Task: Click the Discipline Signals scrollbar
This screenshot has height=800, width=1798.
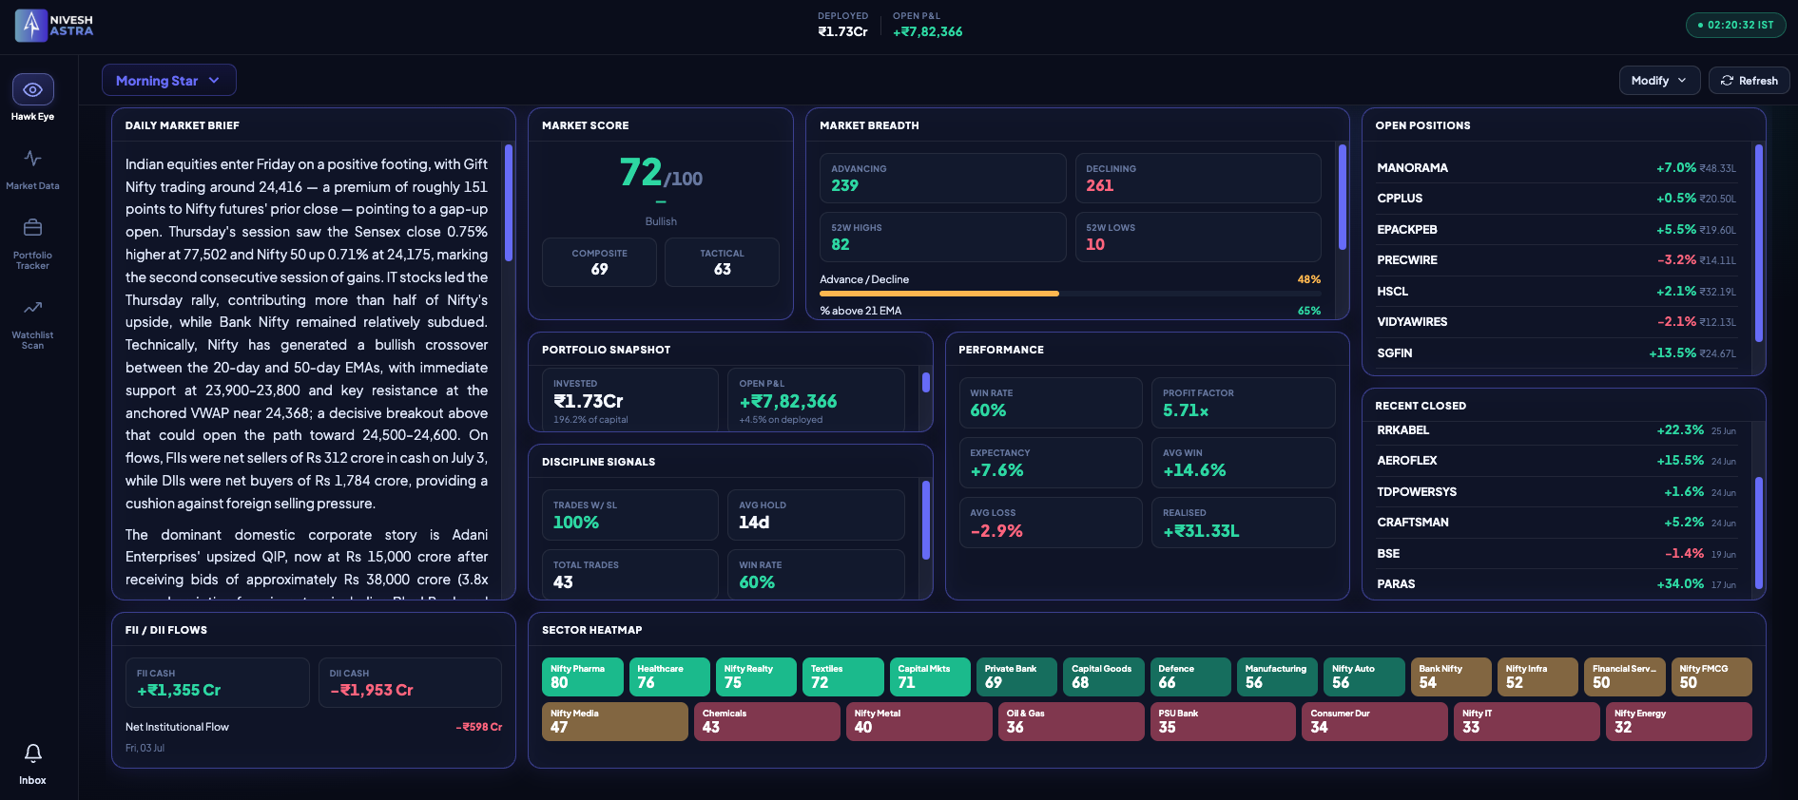Action: 926,521
